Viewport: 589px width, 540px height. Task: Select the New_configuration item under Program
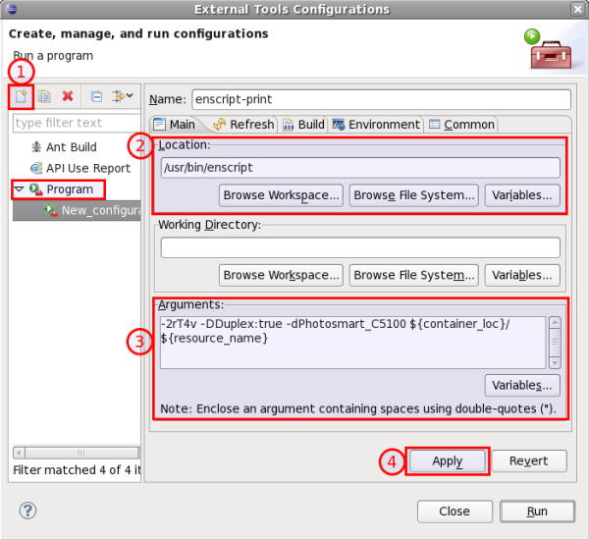click(x=99, y=211)
